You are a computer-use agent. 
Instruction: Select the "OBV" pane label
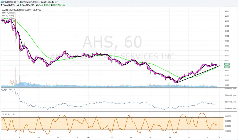4,90
